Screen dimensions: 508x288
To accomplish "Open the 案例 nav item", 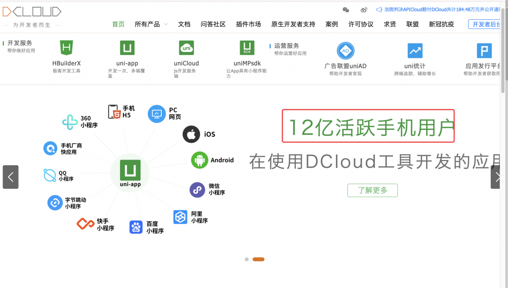I will pyautogui.click(x=332, y=24).
